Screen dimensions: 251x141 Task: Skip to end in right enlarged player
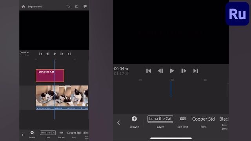point(196,71)
